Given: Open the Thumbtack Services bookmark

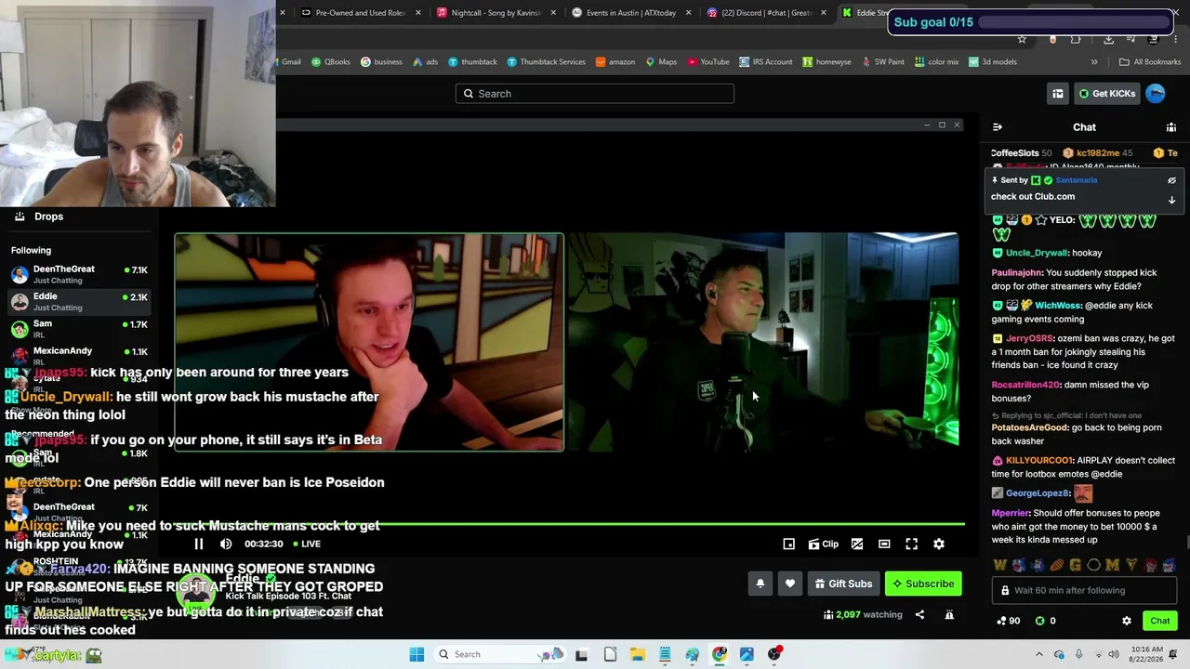Looking at the screenshot, I should click(546, 62).
